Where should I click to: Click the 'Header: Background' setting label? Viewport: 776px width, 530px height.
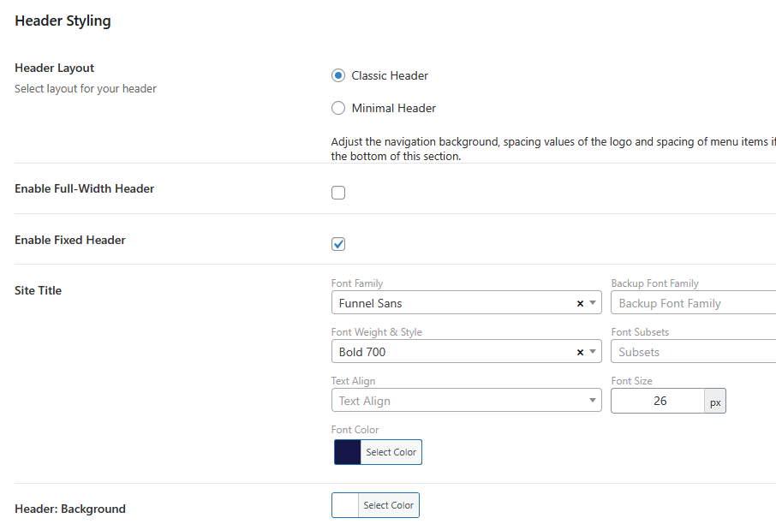[x=70, y=509]
